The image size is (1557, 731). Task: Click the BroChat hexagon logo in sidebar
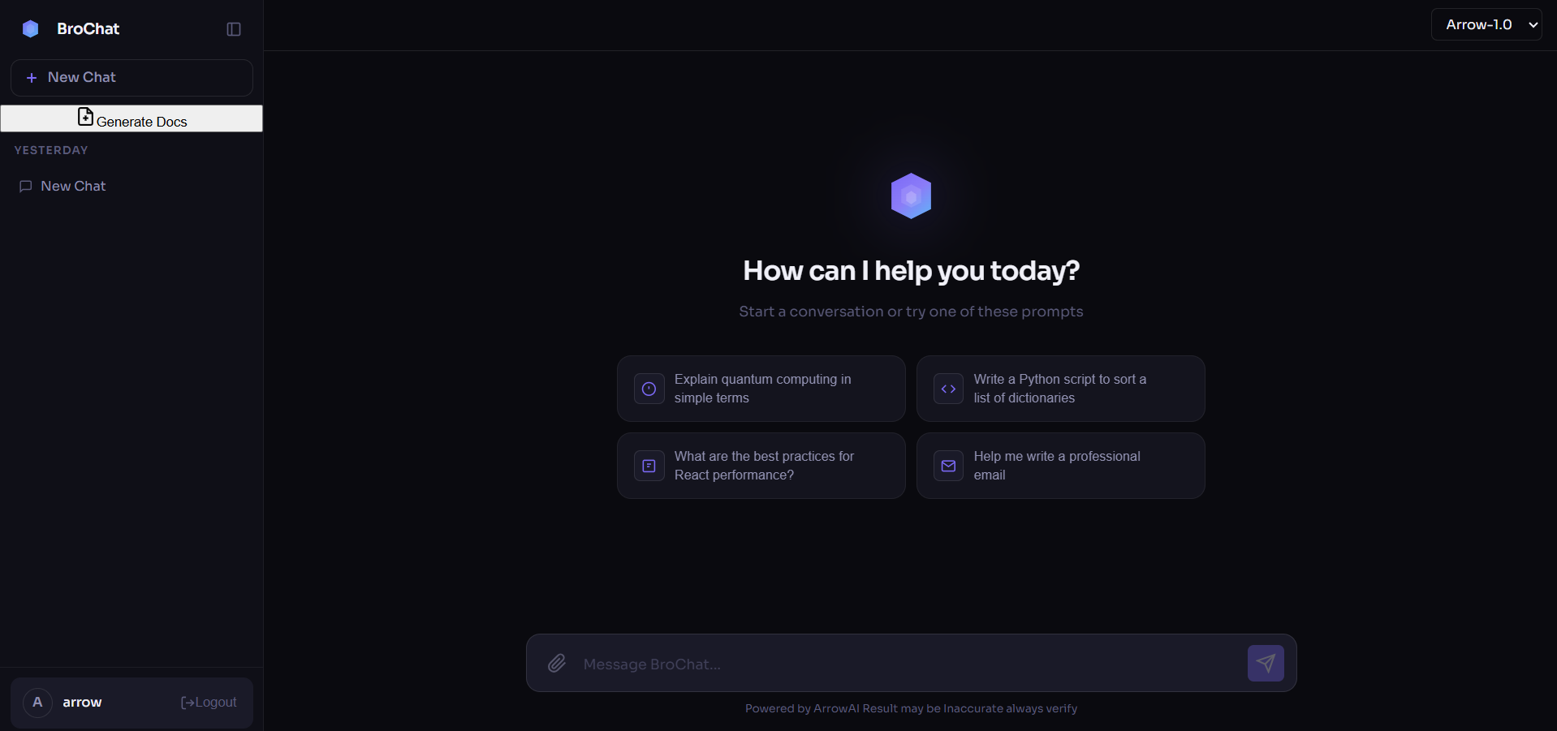coord(31,29)
